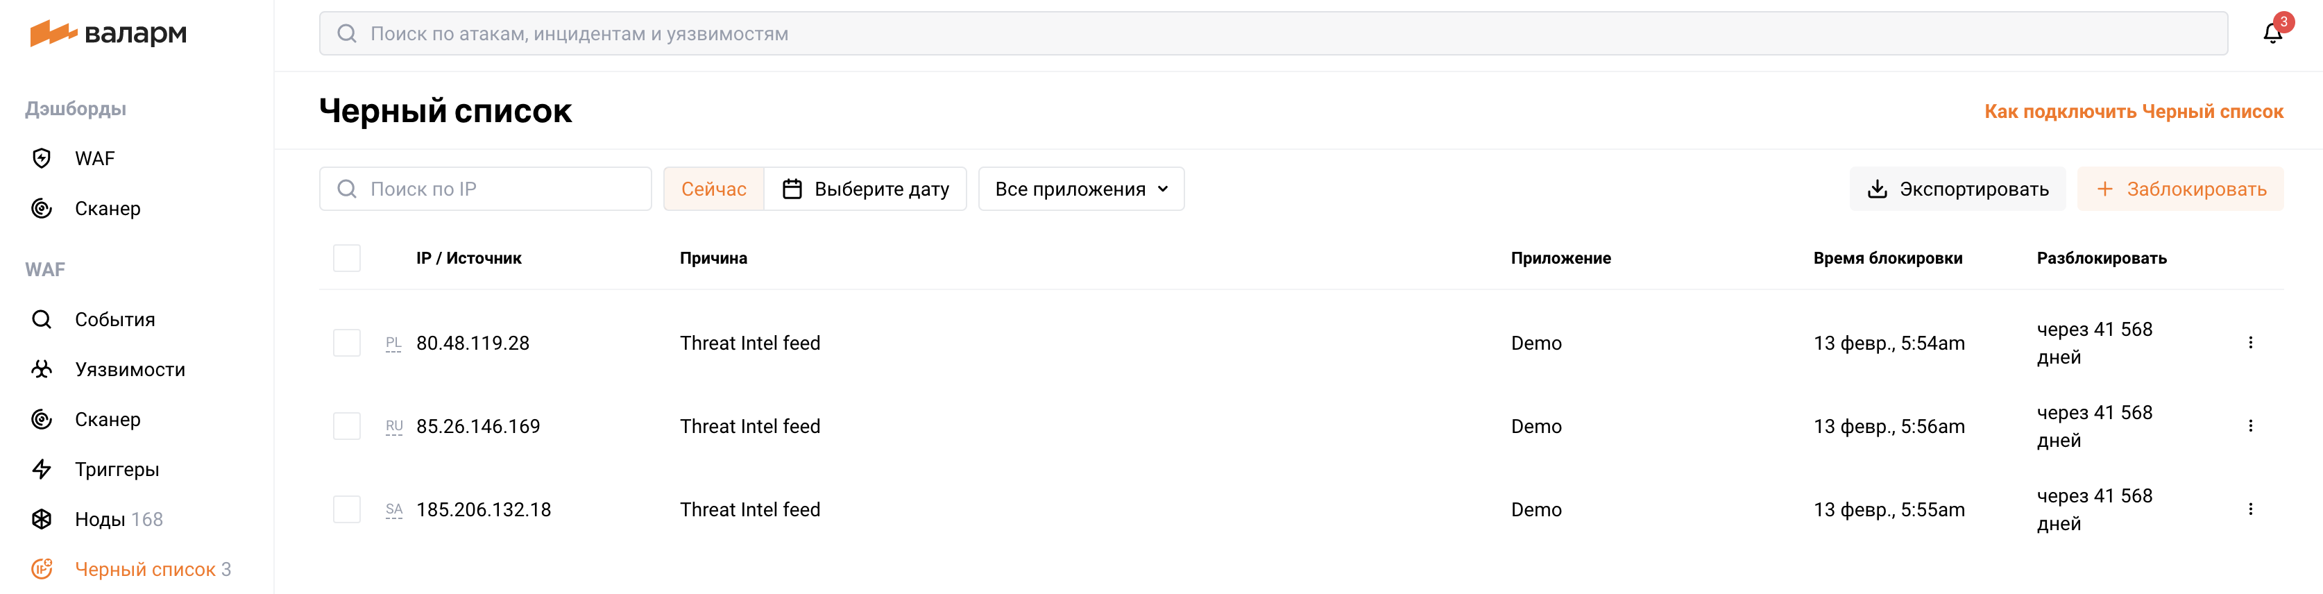Select the Триггеры lightning icon
The width and height of the screenshot is (2323, 594).
tap(40, 468)
